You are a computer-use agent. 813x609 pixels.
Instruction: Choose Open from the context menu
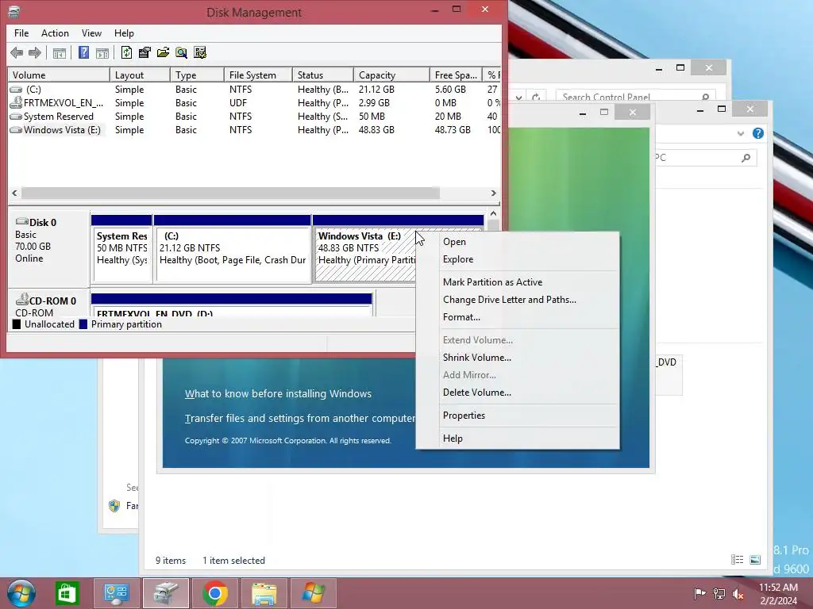click(518, 242)
